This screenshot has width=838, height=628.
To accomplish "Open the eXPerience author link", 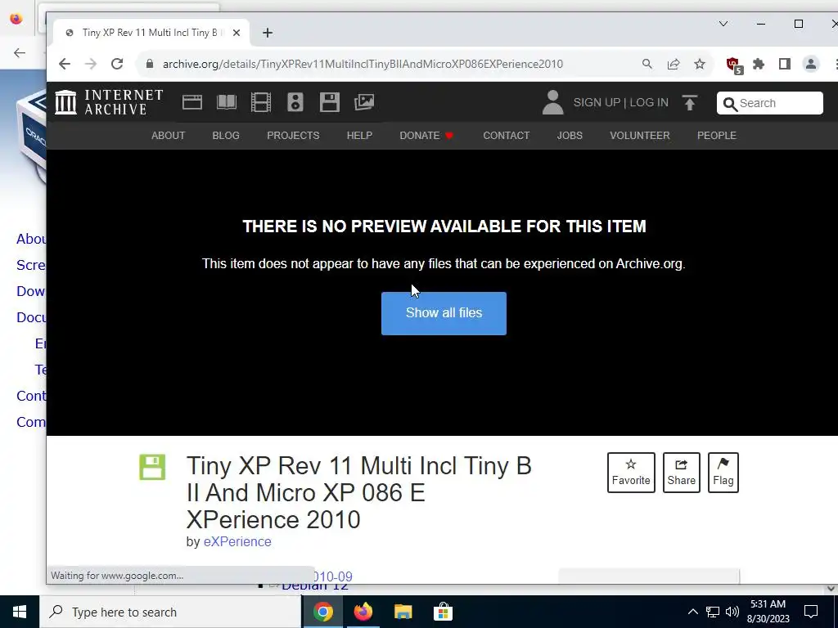I will (x=237, y=541).
